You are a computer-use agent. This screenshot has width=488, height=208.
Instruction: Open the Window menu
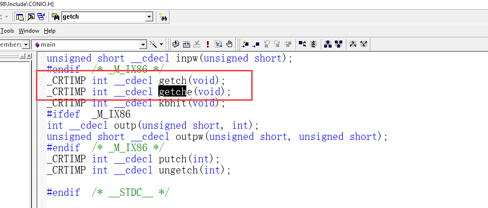pyautogui.click(x=29, y=31)
